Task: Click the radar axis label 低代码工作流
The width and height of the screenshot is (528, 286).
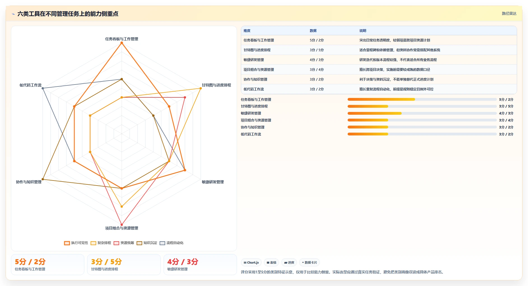Action: (x=30, y=85)
